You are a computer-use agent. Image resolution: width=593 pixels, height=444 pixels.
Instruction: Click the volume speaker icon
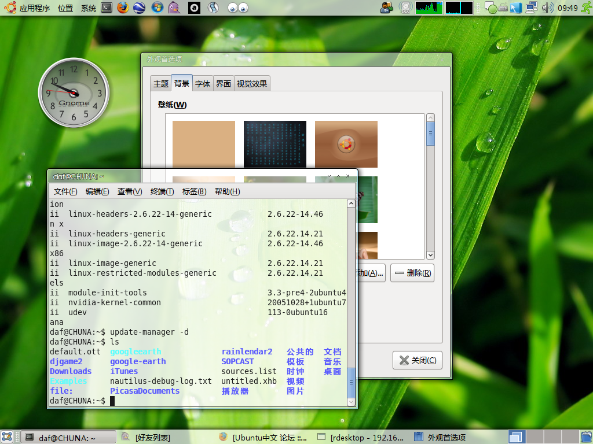548,8
